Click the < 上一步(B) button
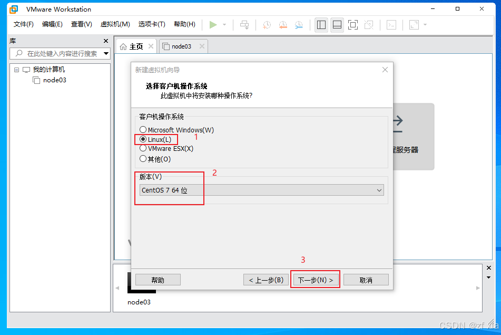 (266, 280)
